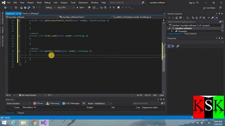
Task: Click the Search Solution Explorer field
Action: pos(193,22)
